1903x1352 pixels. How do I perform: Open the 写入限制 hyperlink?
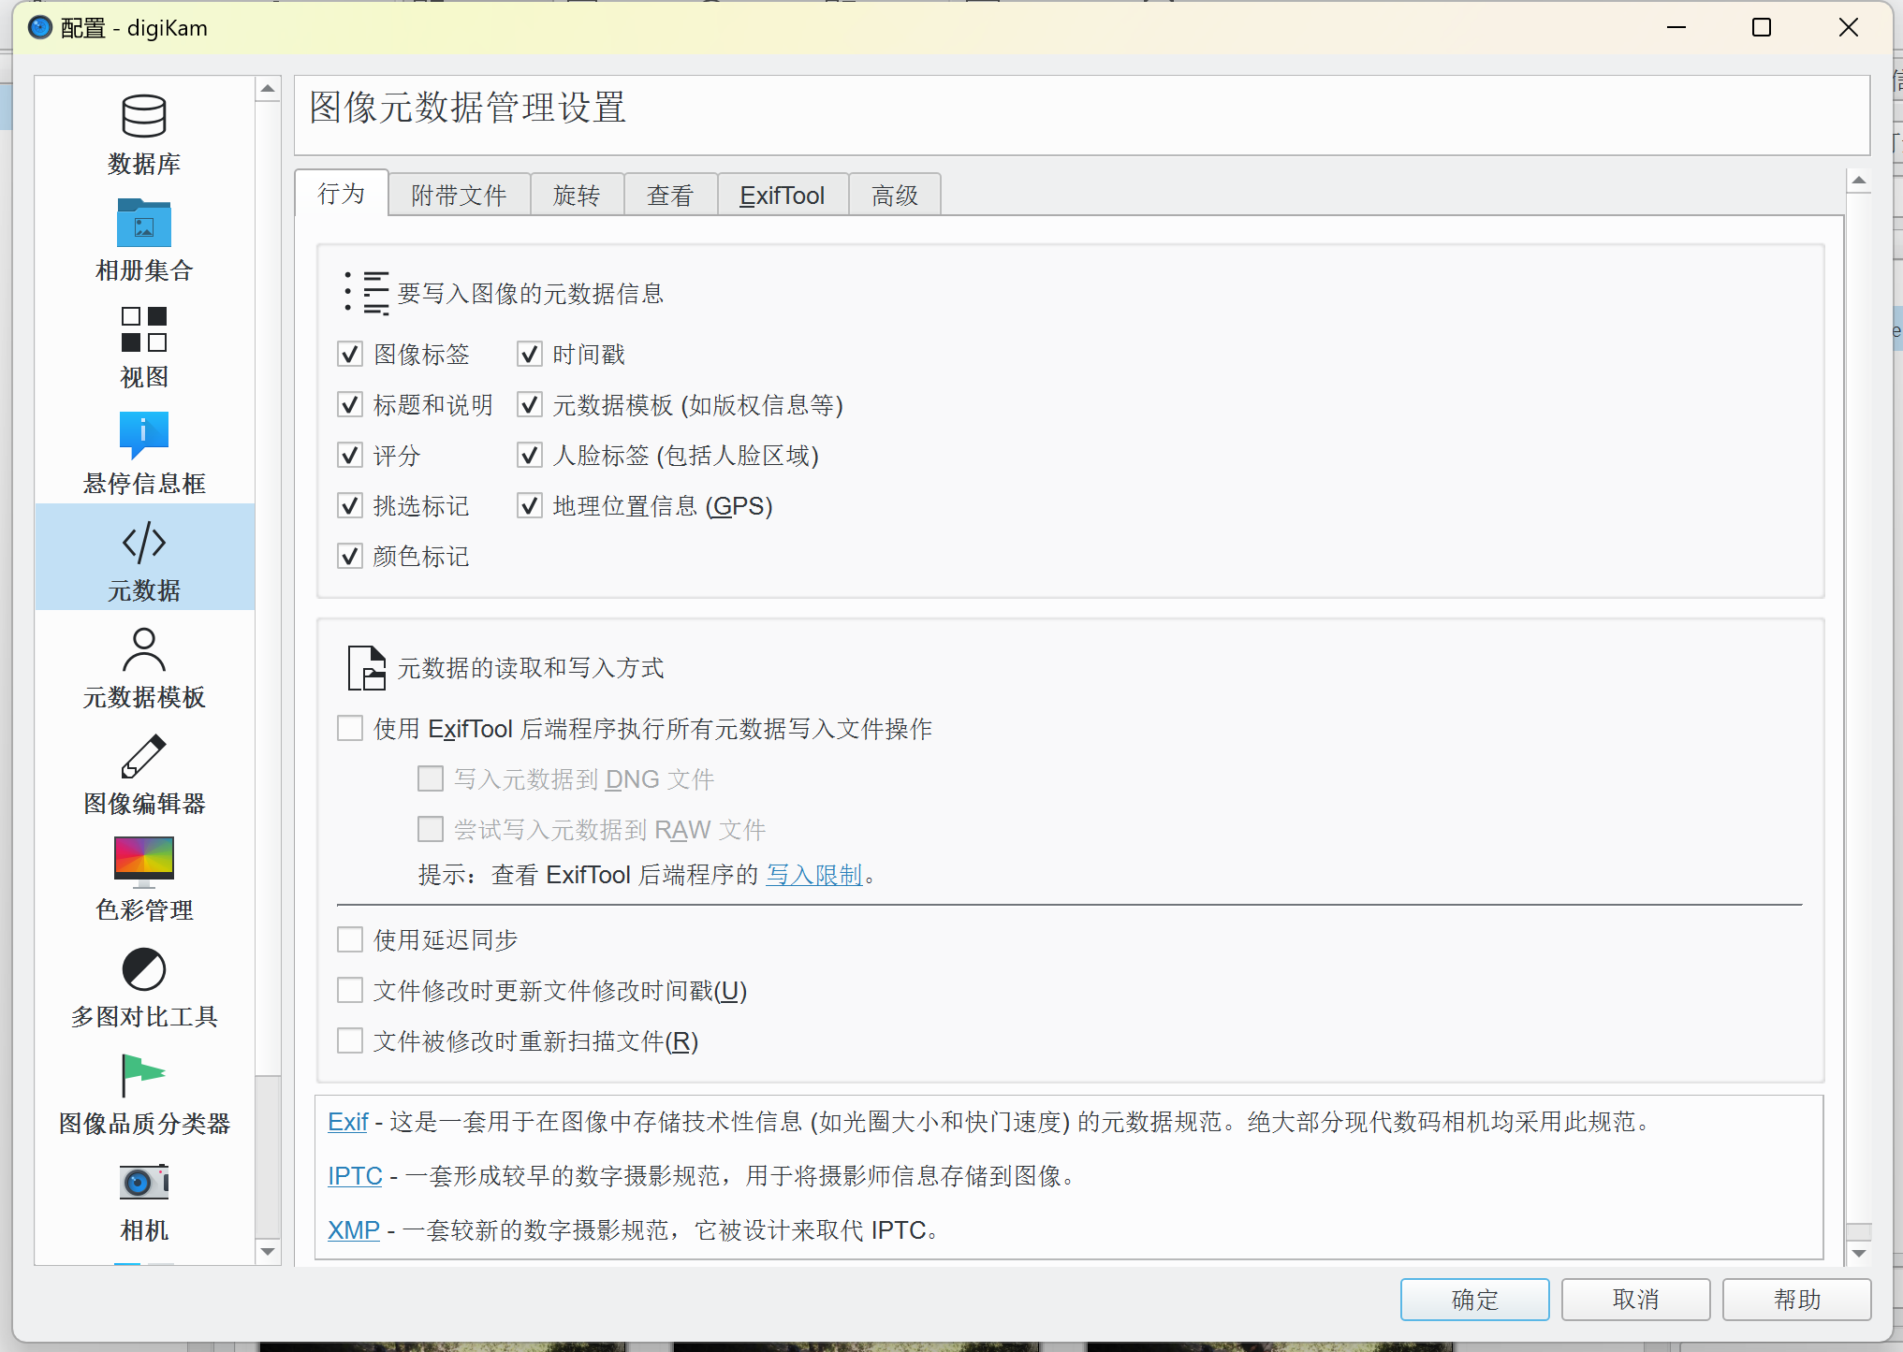(x=813, y=875)
